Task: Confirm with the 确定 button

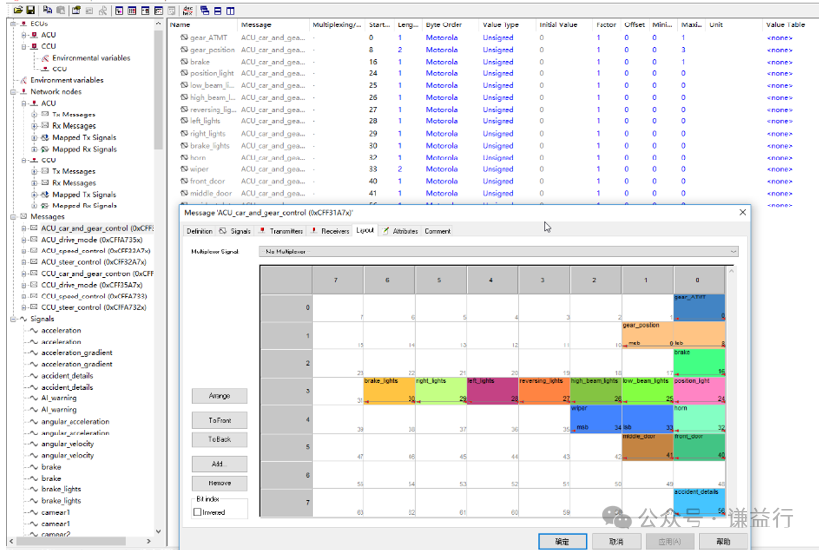Action: coord(562,541)
